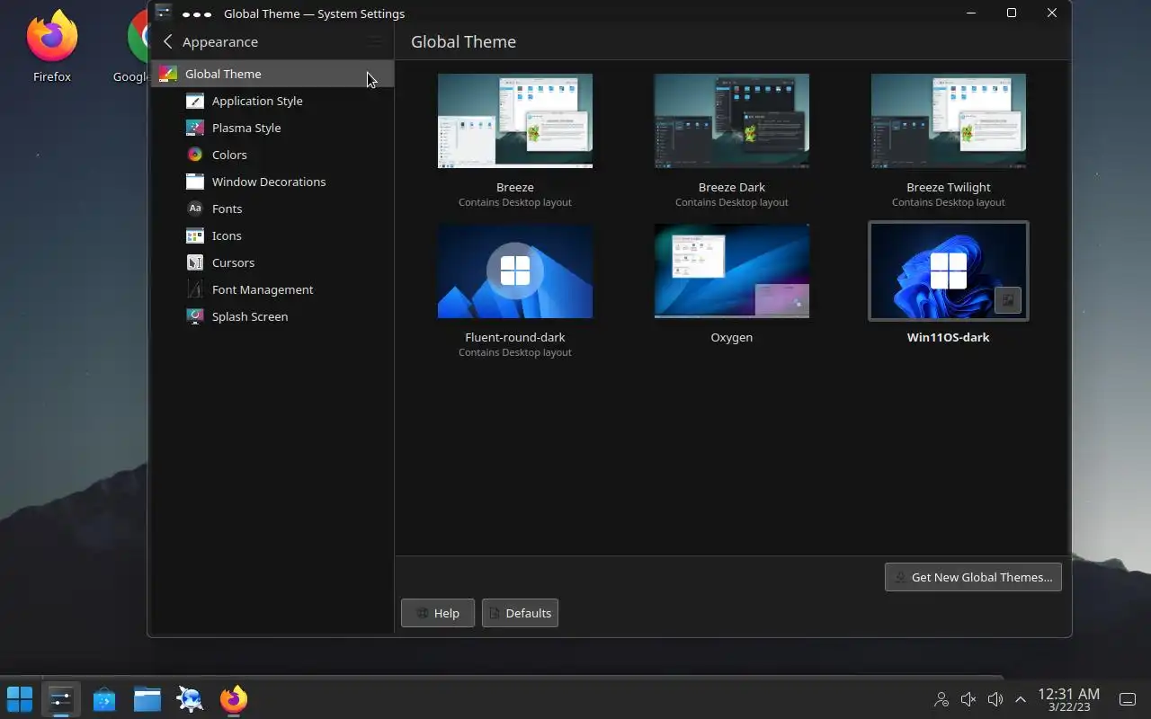Image resolution: width=1151 pixels, height=719 pixels.
Task: Open the faint sidebar hamburger menu
Action: [375, 41]
